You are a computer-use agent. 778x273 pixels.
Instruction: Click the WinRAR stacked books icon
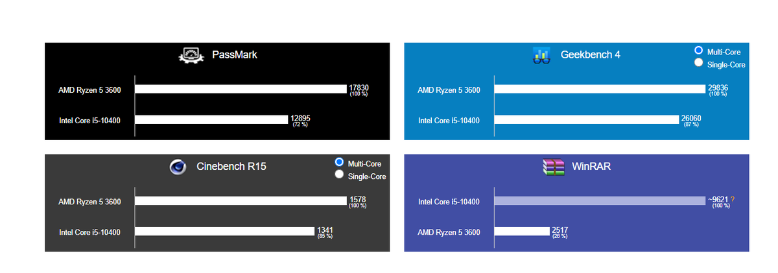553,167
